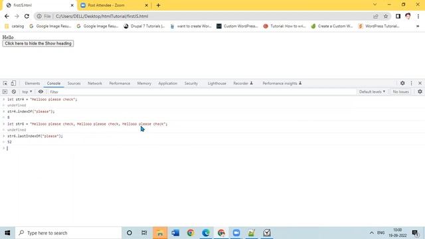Open the Sources tab
Screen dimensions: 425x239
tap(74, 84)
